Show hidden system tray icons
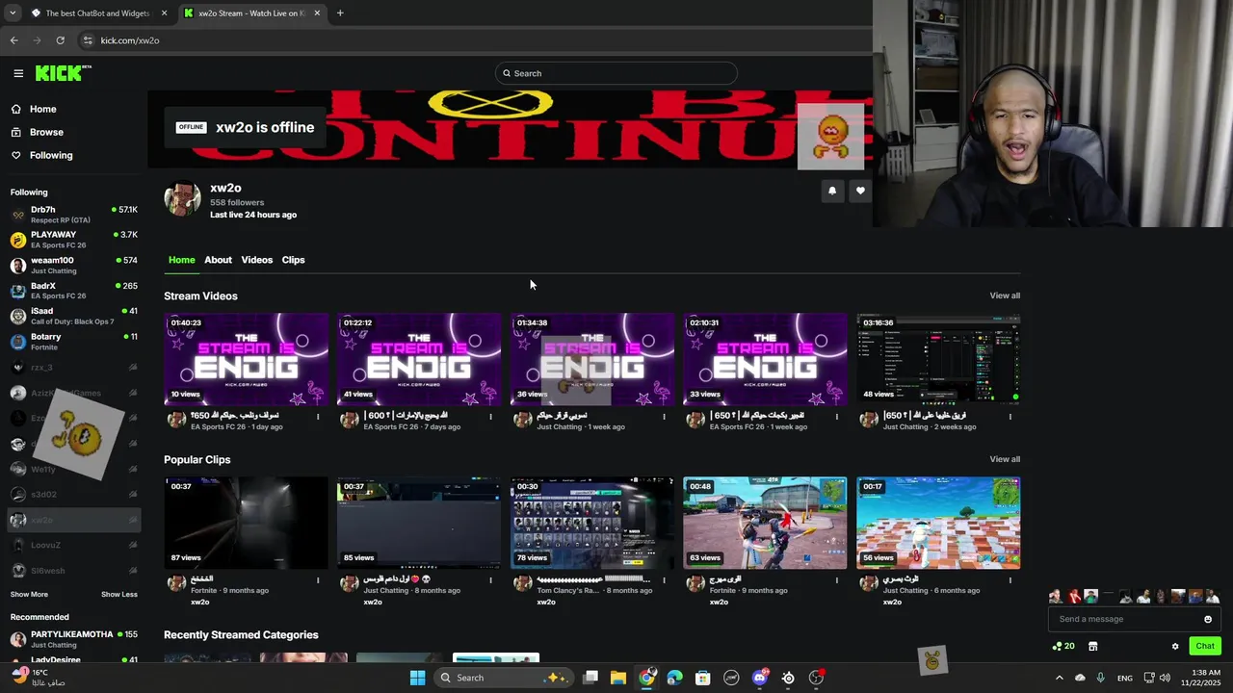 [1059, 678]
